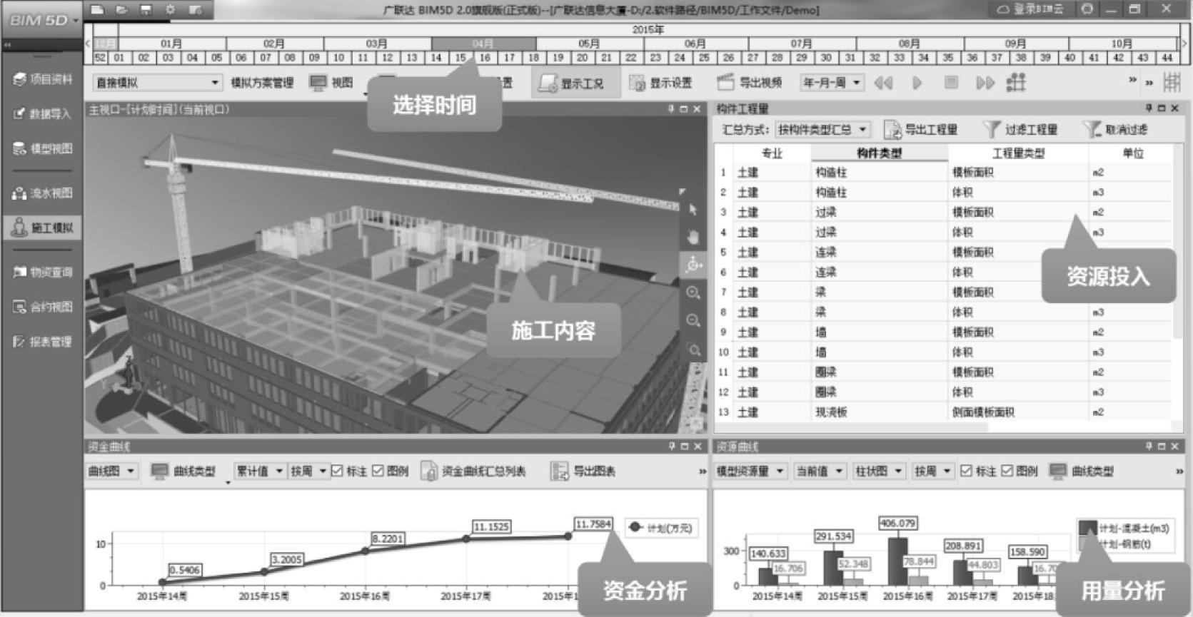1193x617 pixels.
Task: Switch to 流水视图 in the sidebar
Action: pyautogui.click(x=43, y=193)
